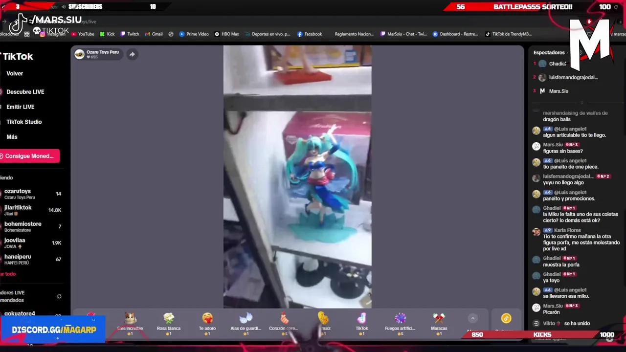
Task: Click the Ozaru Toys Peru avatar
Action: click(79, 54)
